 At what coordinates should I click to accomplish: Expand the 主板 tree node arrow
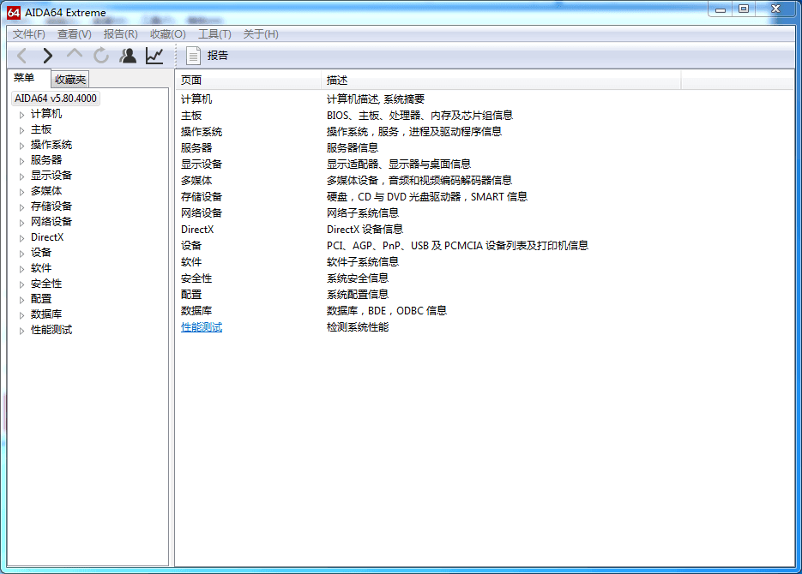coord(22,130)
